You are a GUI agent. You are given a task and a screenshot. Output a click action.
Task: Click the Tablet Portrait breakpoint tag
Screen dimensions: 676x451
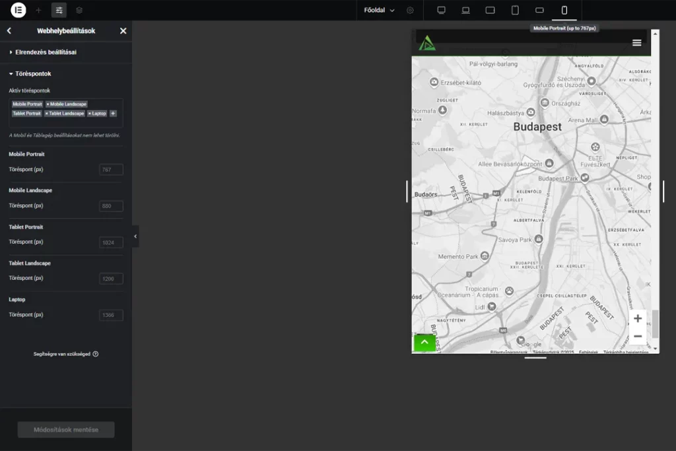pyautogui.click(x=26, y=114)
